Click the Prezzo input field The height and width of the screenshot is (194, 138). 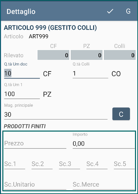pos(35,144)
